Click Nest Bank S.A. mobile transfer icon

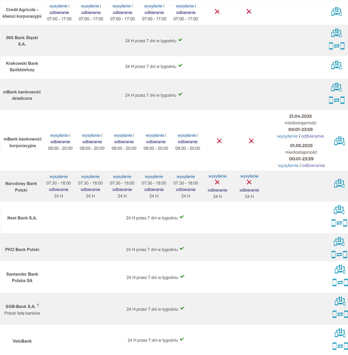[339, 223]
